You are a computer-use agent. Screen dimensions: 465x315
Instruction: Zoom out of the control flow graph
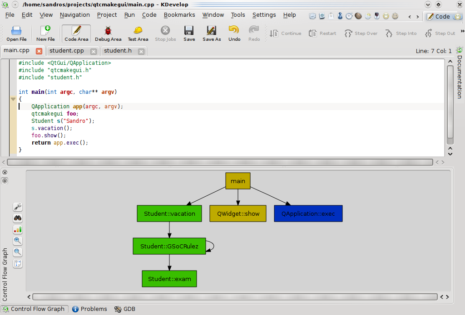coord(17,252)
